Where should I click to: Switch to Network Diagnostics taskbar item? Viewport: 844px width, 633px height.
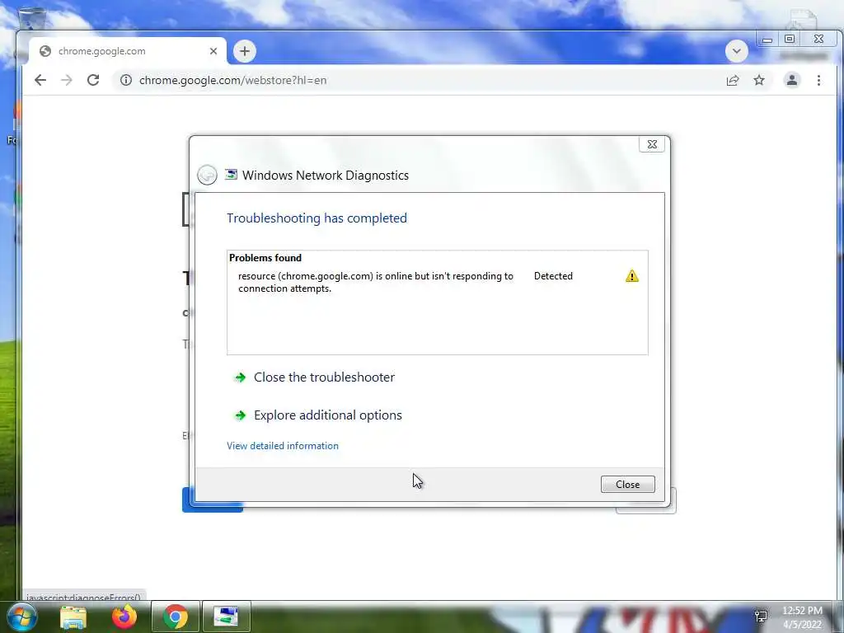click(x=227, y=617)
